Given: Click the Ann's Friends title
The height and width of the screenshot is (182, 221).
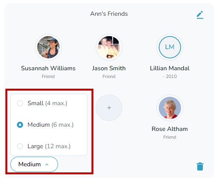Looking at the screenshot, I should click(x=109, y=14).
